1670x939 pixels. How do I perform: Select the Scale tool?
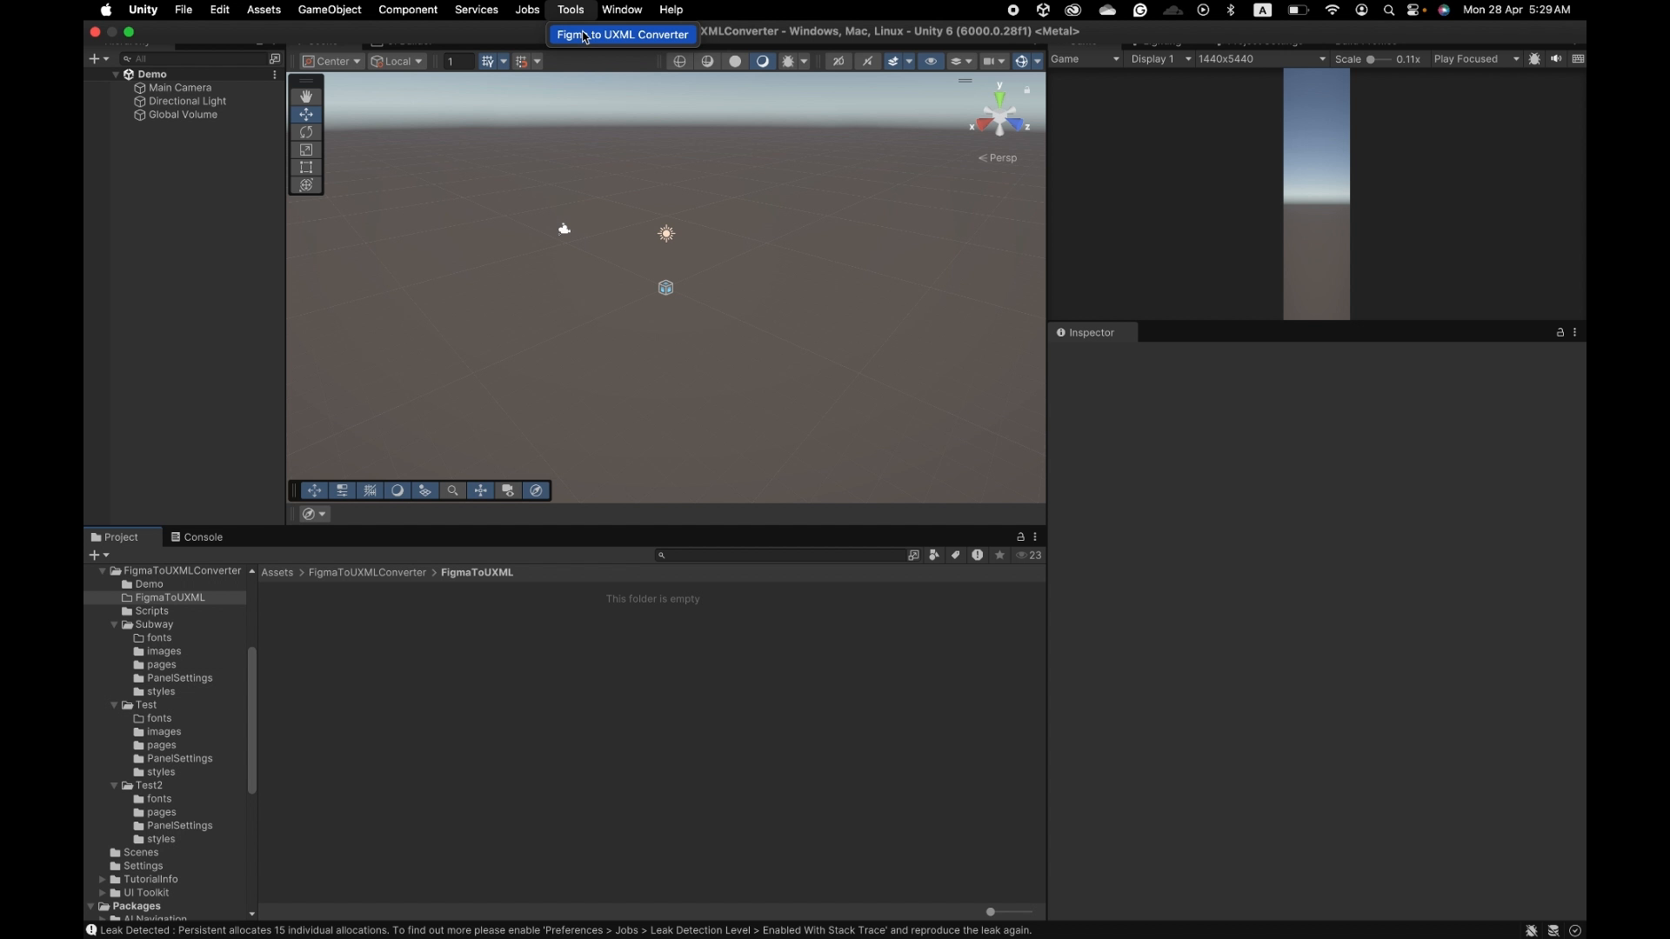tap(306, 150)
